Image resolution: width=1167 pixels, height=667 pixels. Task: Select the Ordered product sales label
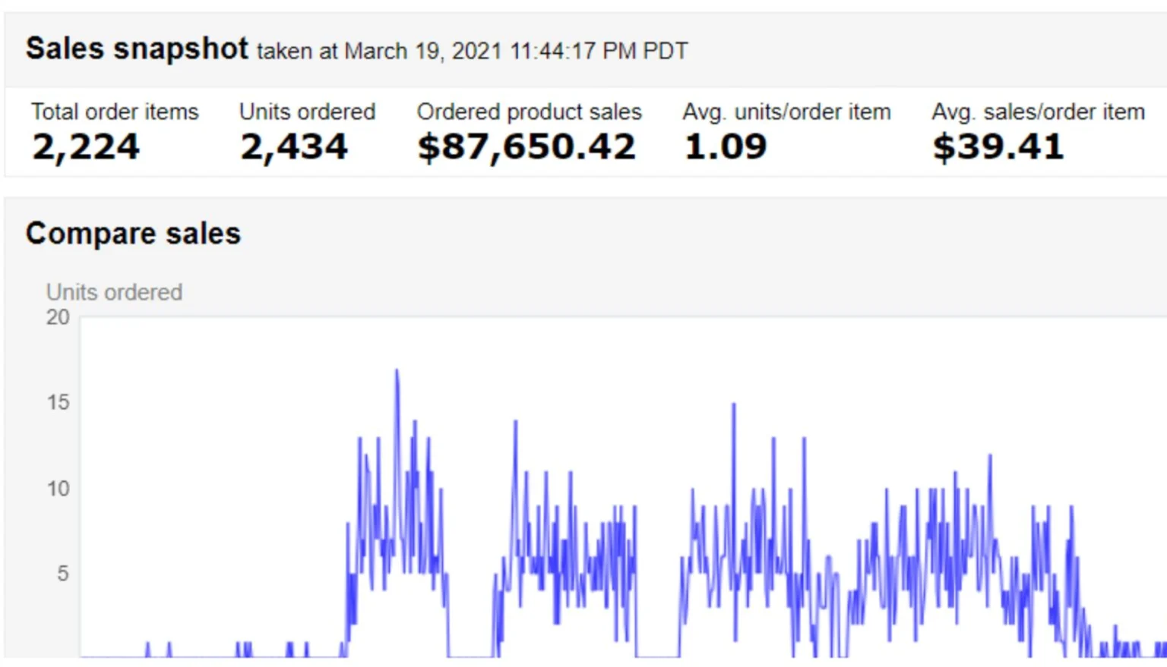point(529,112)
